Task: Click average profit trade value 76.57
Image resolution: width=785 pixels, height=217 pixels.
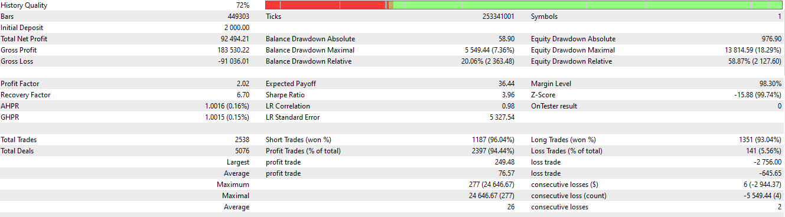Action: (x=507, y=173)
